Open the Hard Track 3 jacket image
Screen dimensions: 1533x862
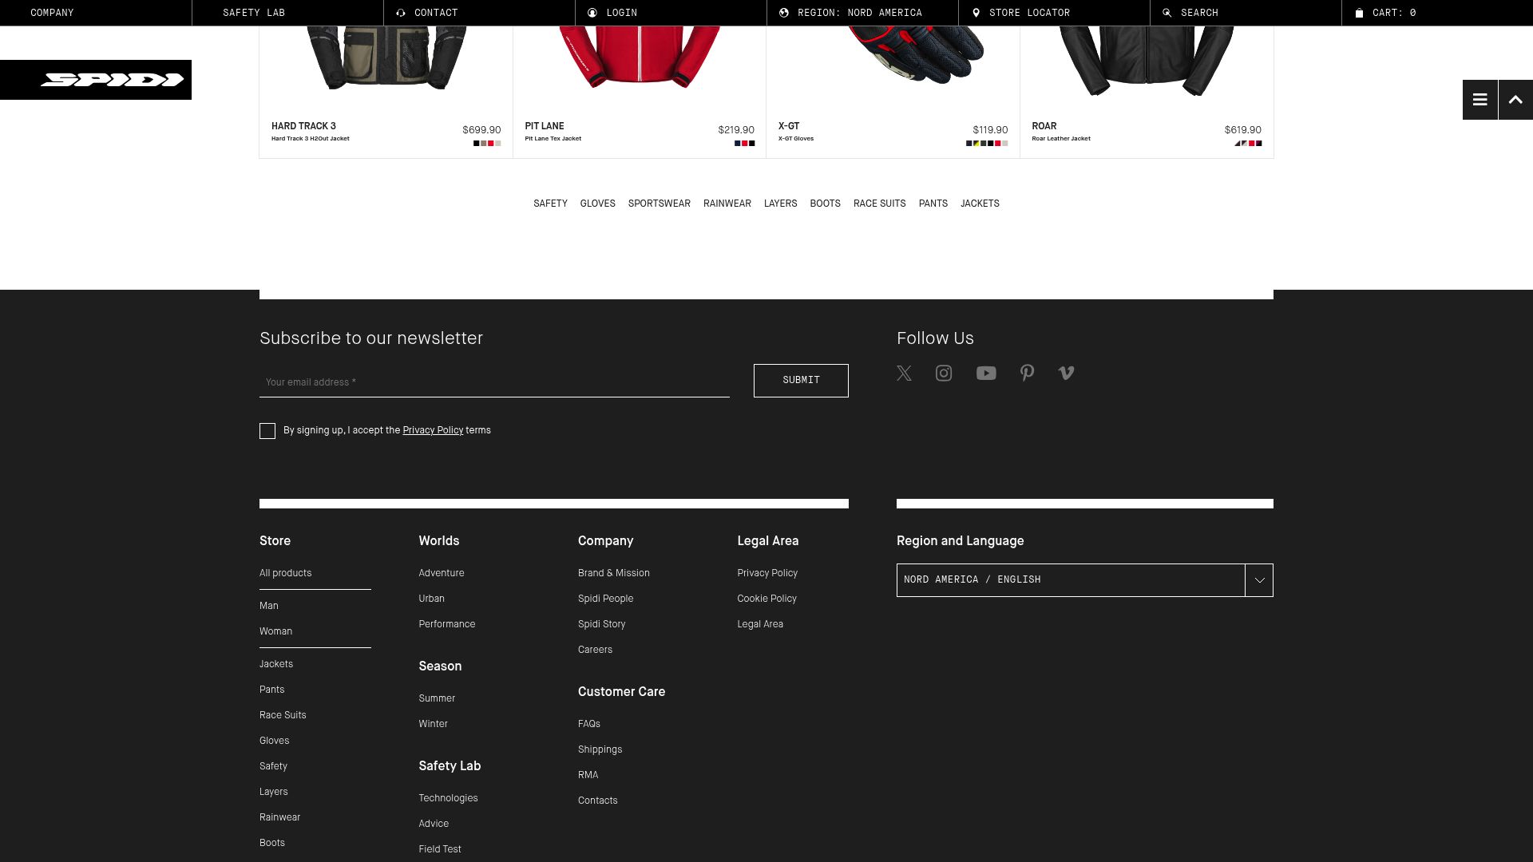[x=386, y=57]
